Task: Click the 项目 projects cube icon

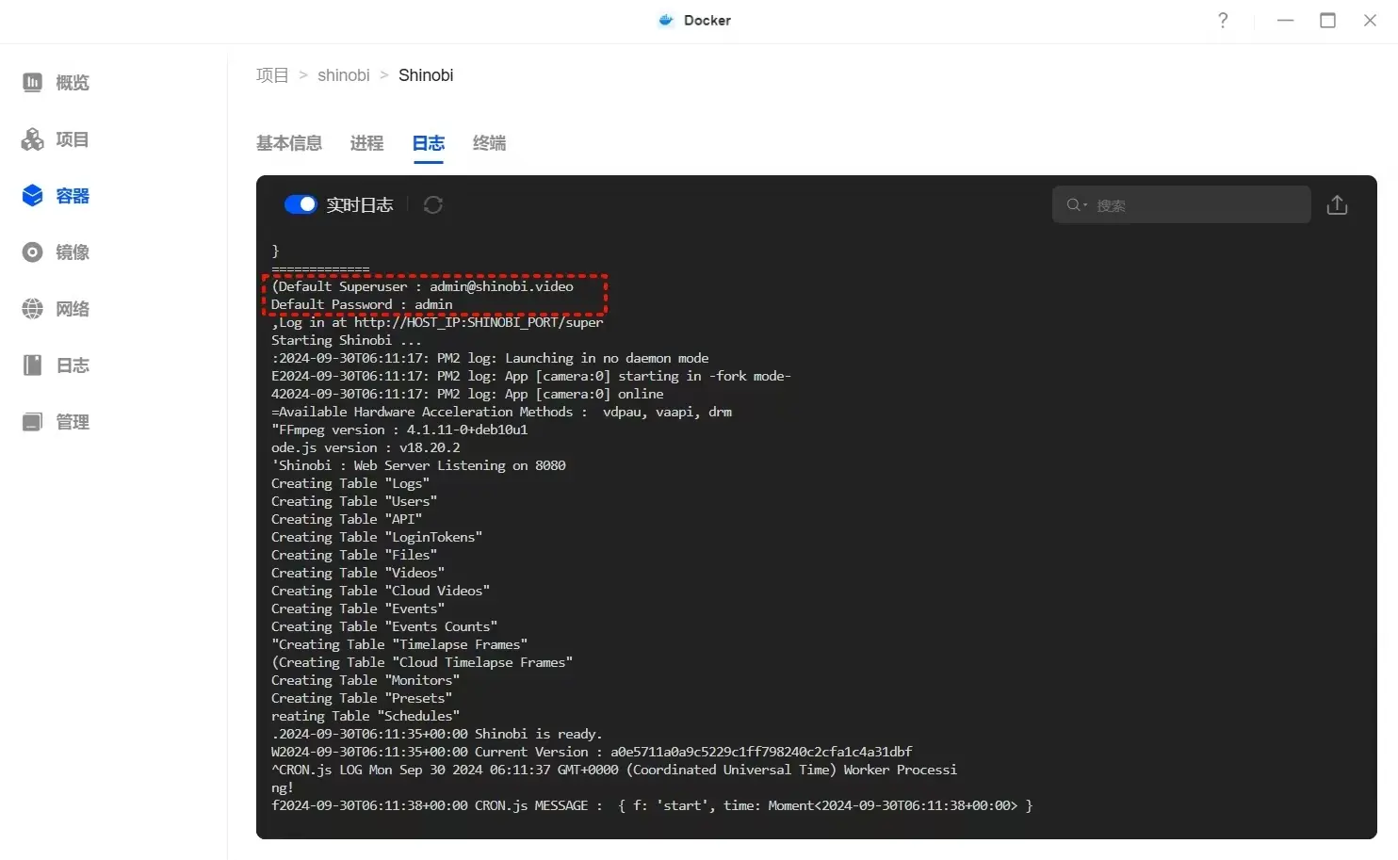Action: pos(33,139)
